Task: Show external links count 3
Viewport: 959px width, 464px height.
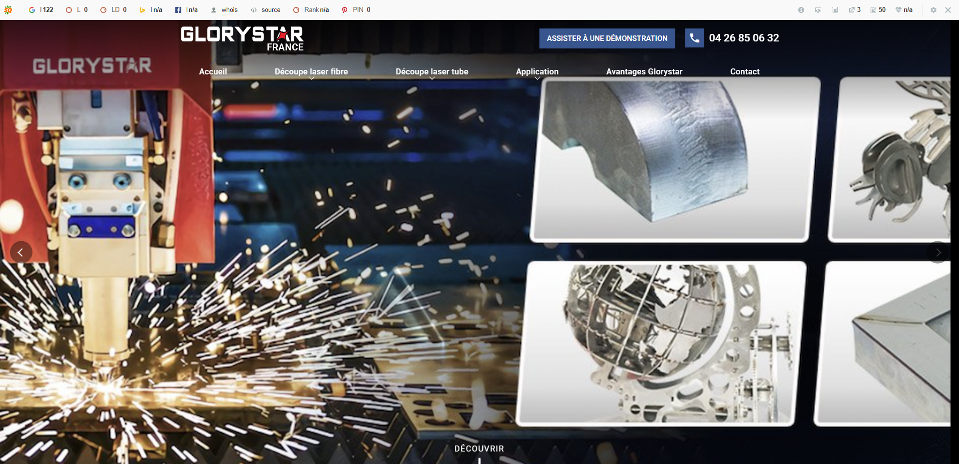Action: coord(855,10)
